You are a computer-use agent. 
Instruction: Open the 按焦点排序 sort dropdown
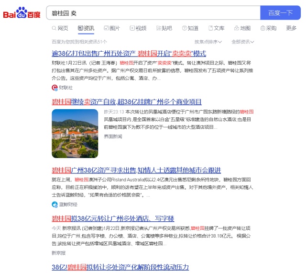click(208, 42)
